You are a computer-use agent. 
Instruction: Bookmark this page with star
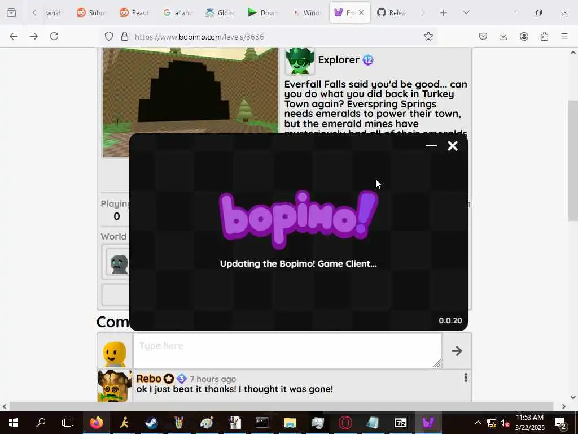click(428, 36)
